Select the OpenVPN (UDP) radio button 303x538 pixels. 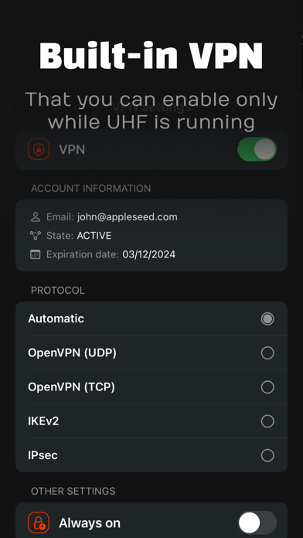click(x=267, y=352)
